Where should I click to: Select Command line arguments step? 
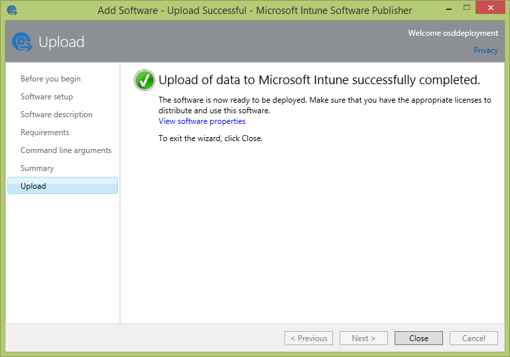click(66, 150)
